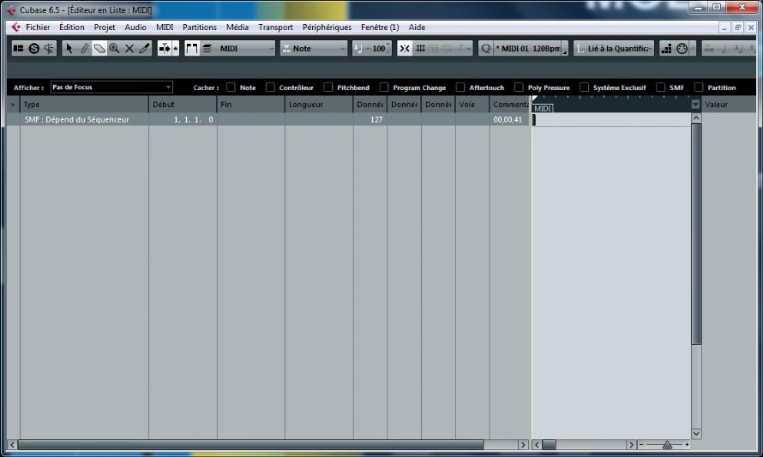Toggle the step input stairs icon
The image size is (763, 457).
pyautogui.click(x=667, y=48)
